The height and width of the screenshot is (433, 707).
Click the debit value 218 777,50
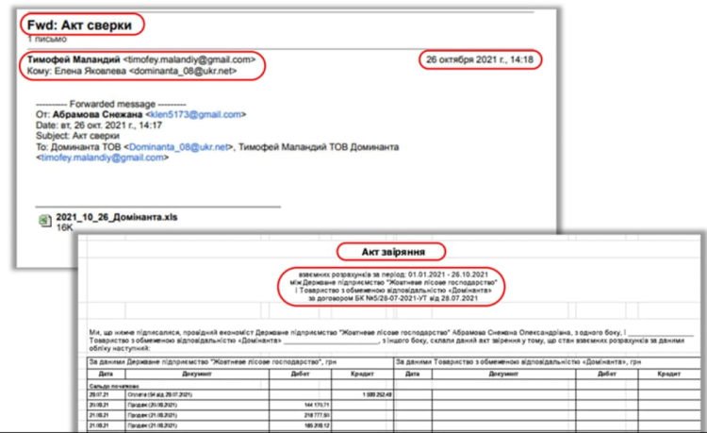coord(317,415)
